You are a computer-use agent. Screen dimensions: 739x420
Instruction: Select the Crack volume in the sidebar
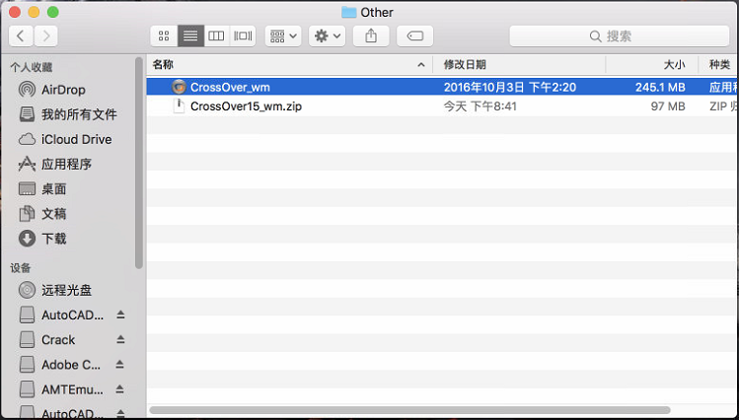tap(47, 340)
